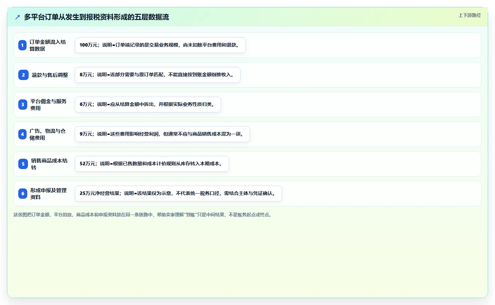Select the 平台佣金与服务费用 label

click(48, 105)
